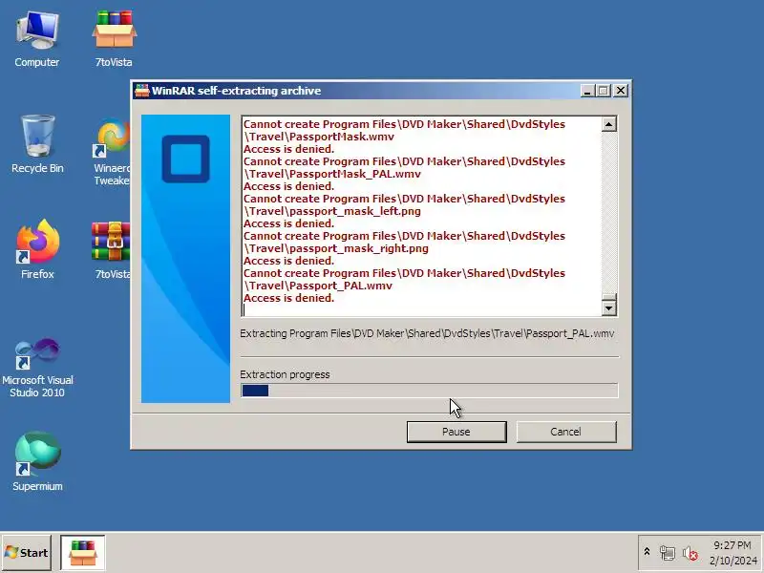Click the network tray icon

point(668,553)
